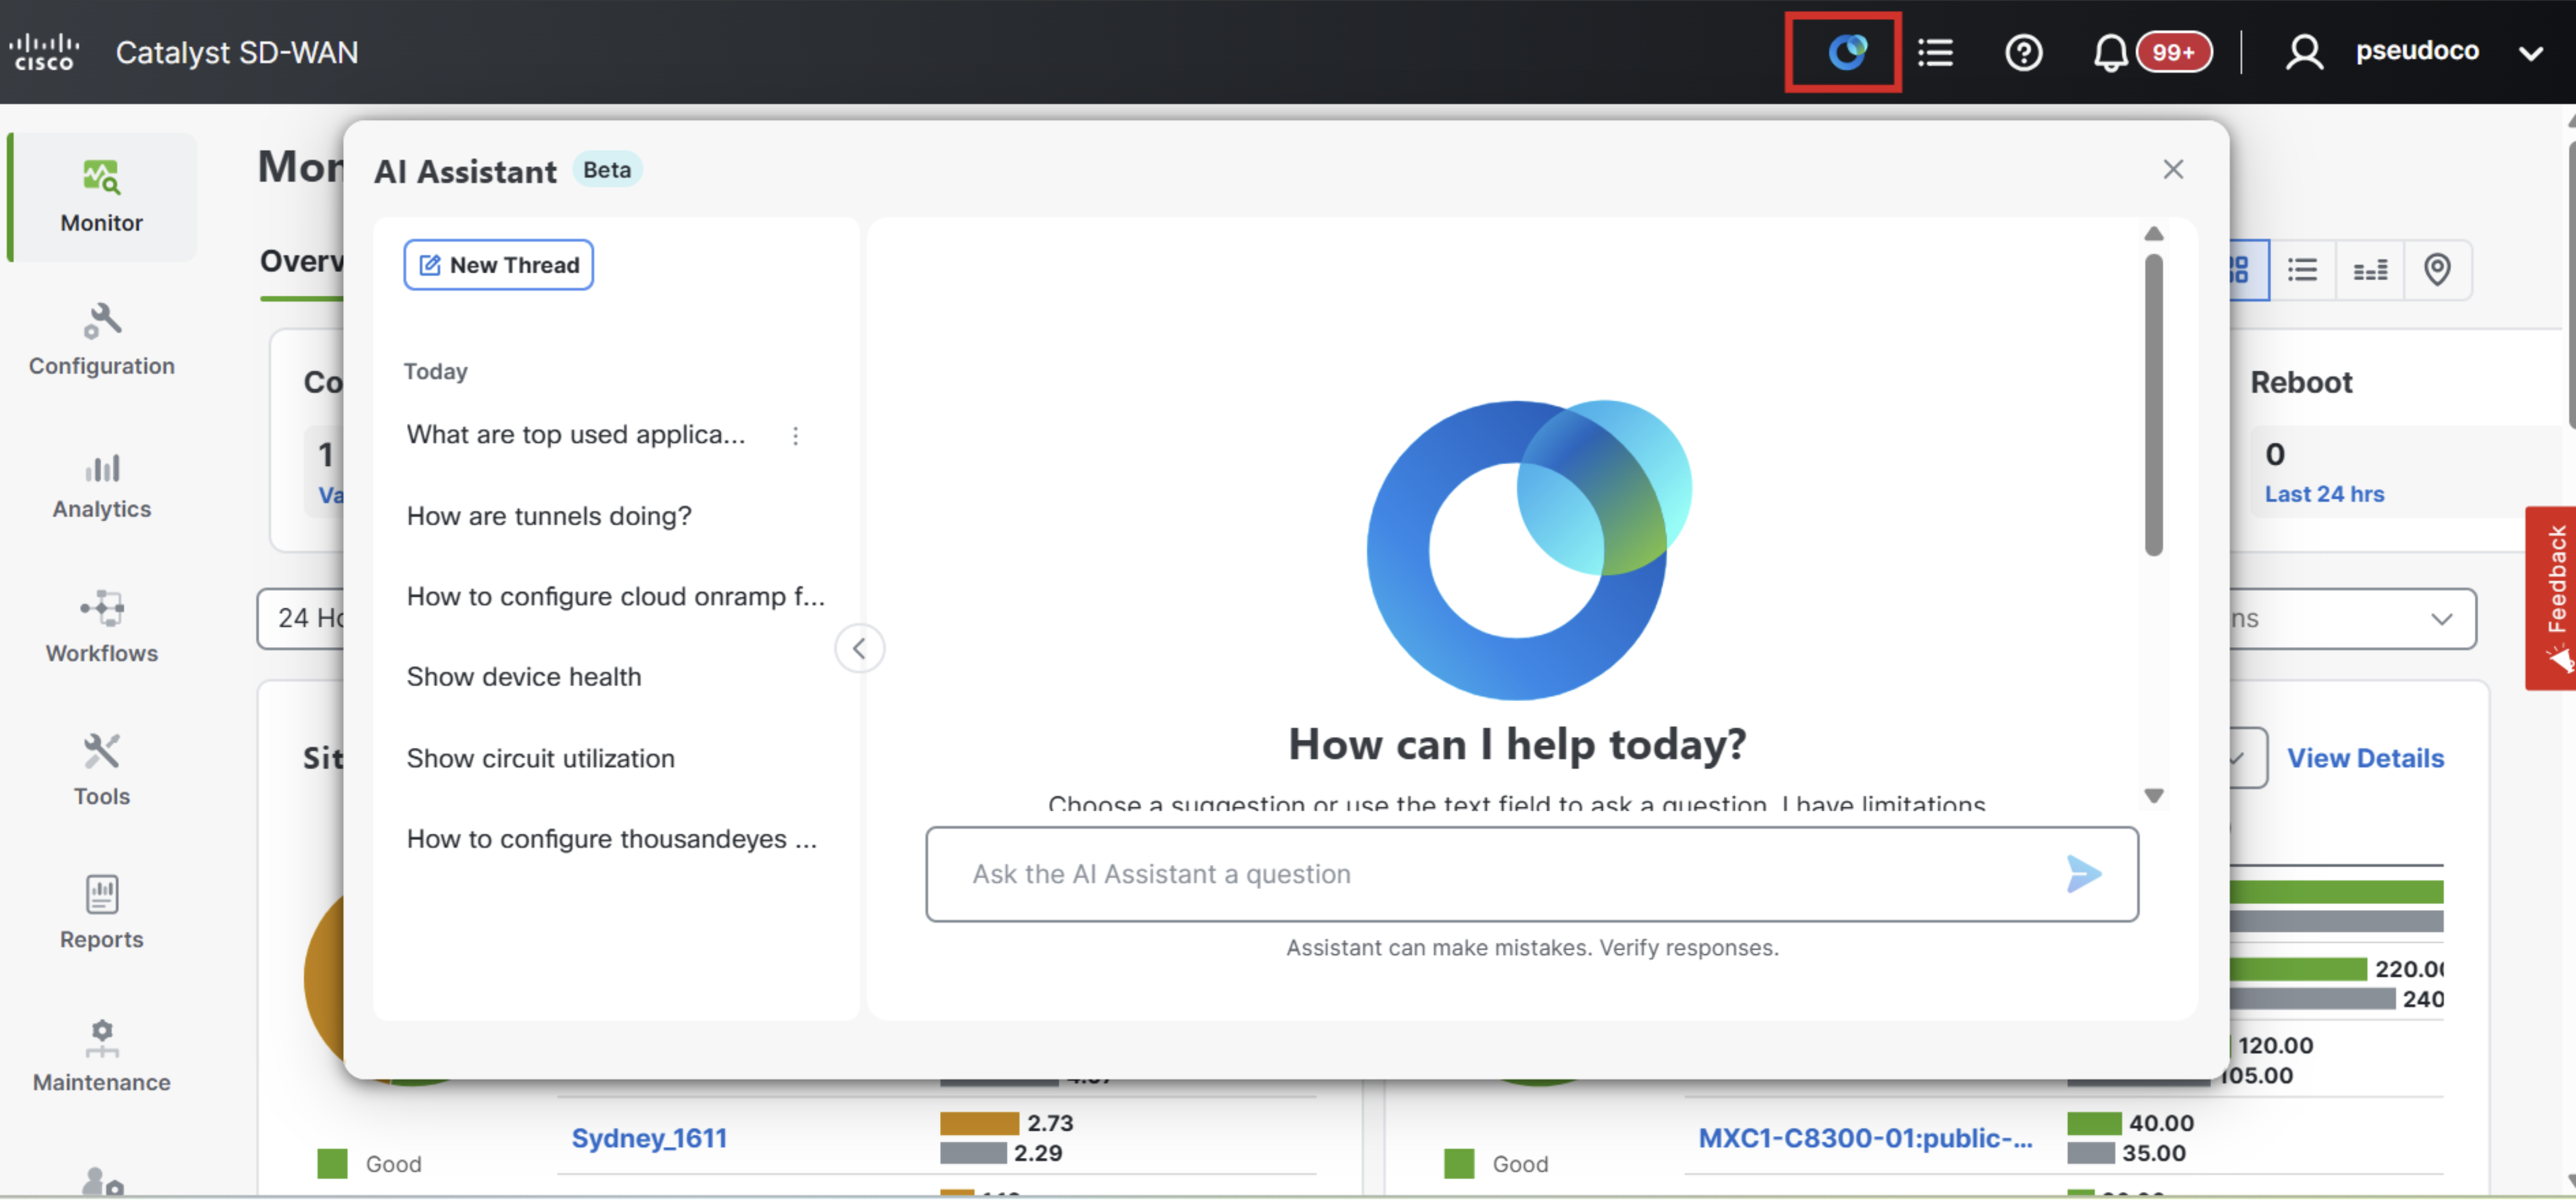The height and width of the screenshot is (1201, 2576).
Task: Open the Reports section in sidebar
Action: coord(102,913)
